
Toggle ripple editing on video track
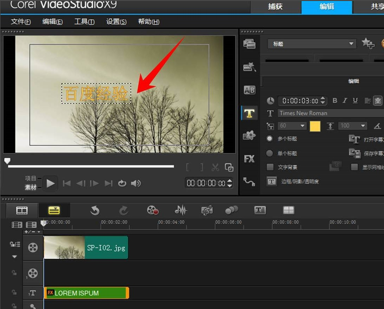point(15,244)
